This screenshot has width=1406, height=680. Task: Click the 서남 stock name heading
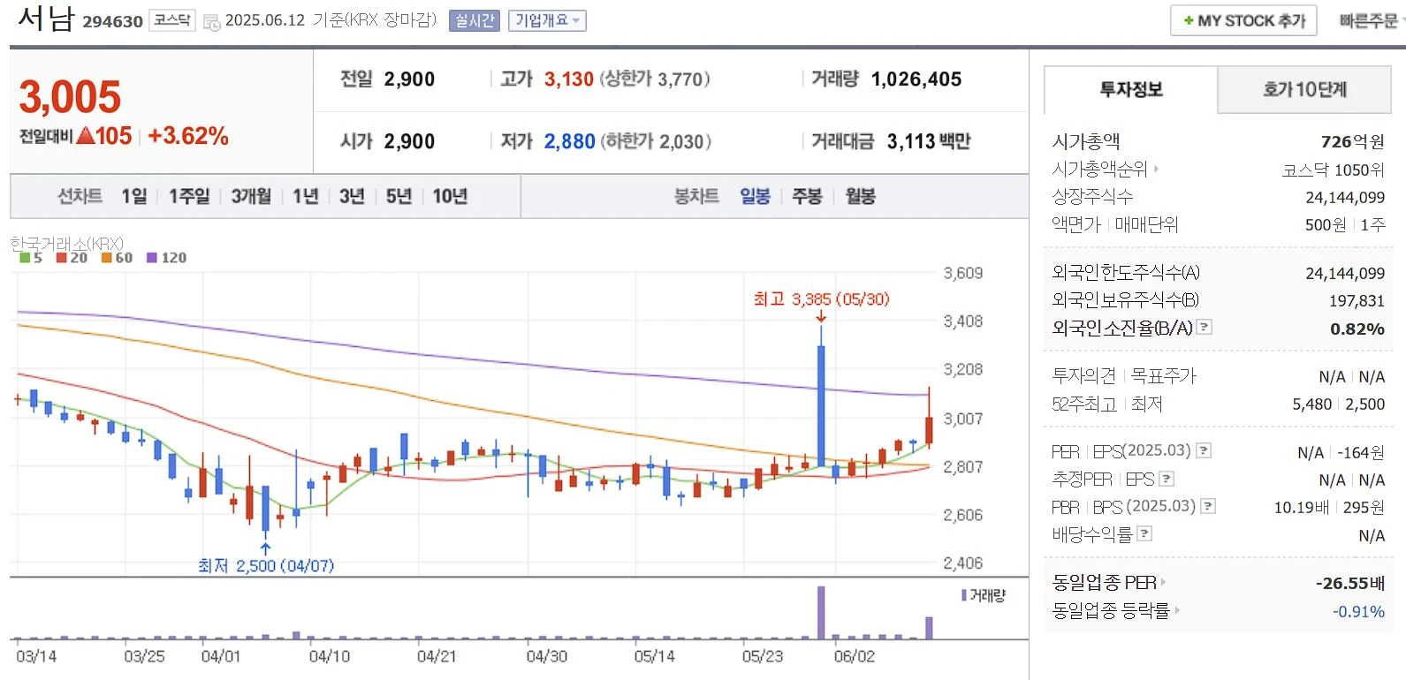click(x=46, y=18)
